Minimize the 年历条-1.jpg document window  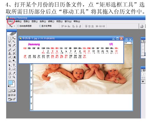[114, 38]
